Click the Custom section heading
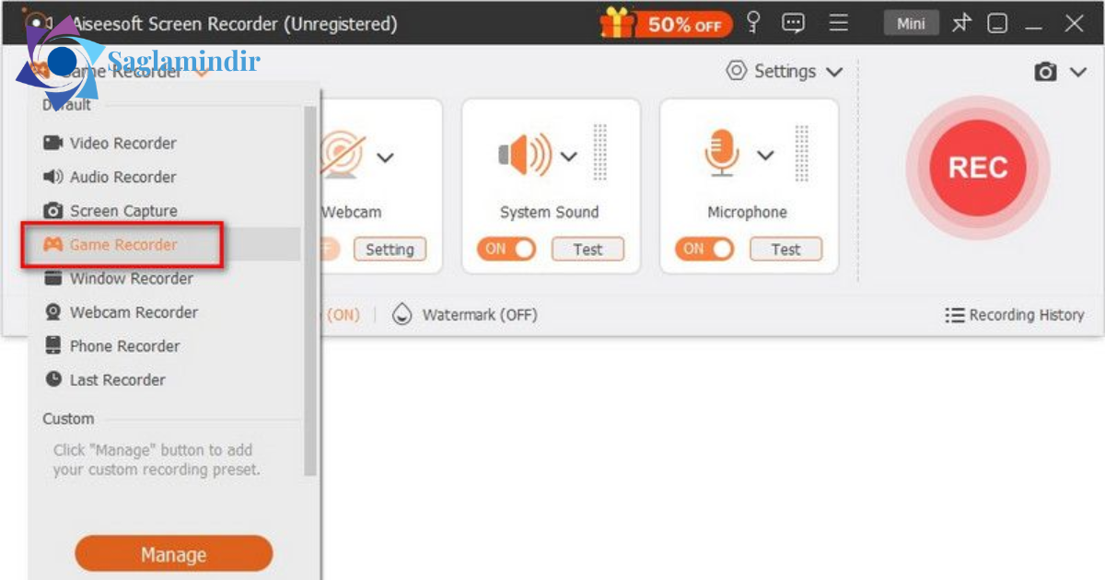This screenshot has height=580, width=1105. 68,418
